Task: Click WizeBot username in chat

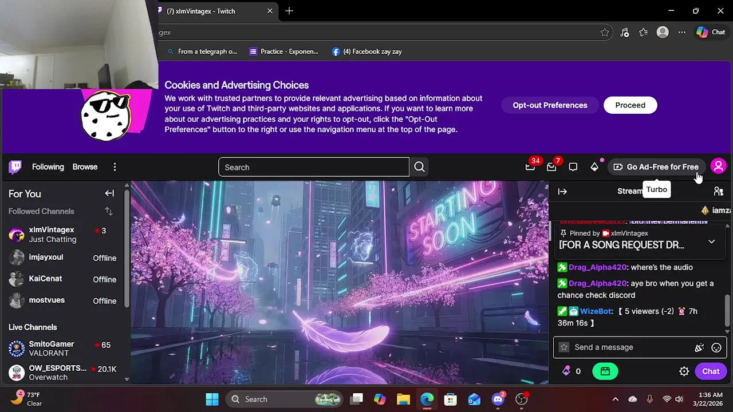Action: point(596,311)
